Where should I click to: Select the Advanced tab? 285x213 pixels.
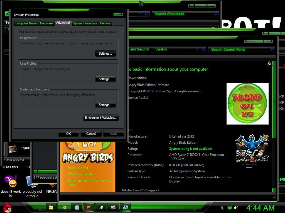63,23
